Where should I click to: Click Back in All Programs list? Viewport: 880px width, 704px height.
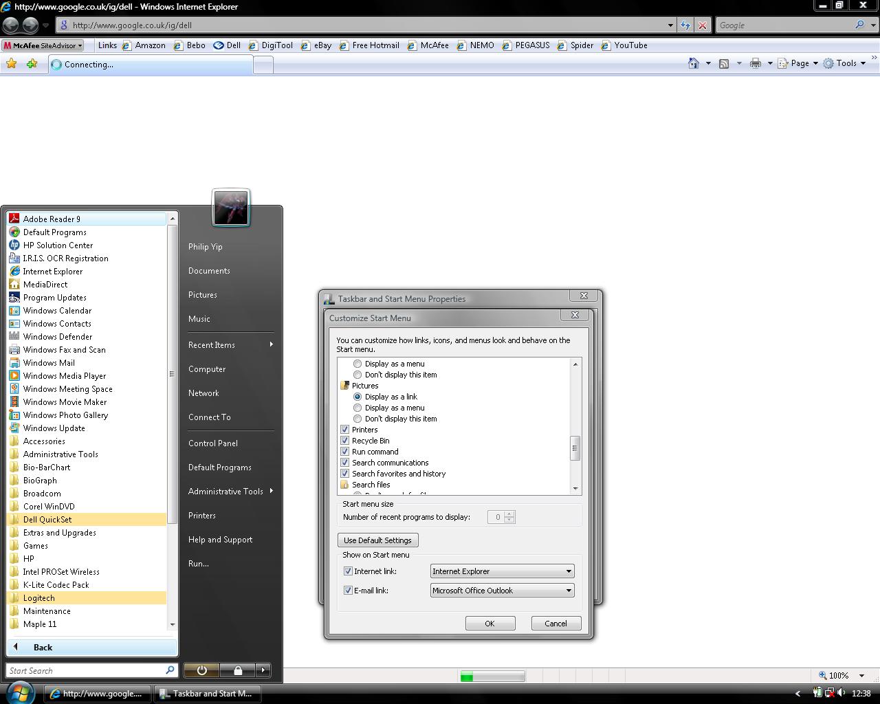(92, 647)
